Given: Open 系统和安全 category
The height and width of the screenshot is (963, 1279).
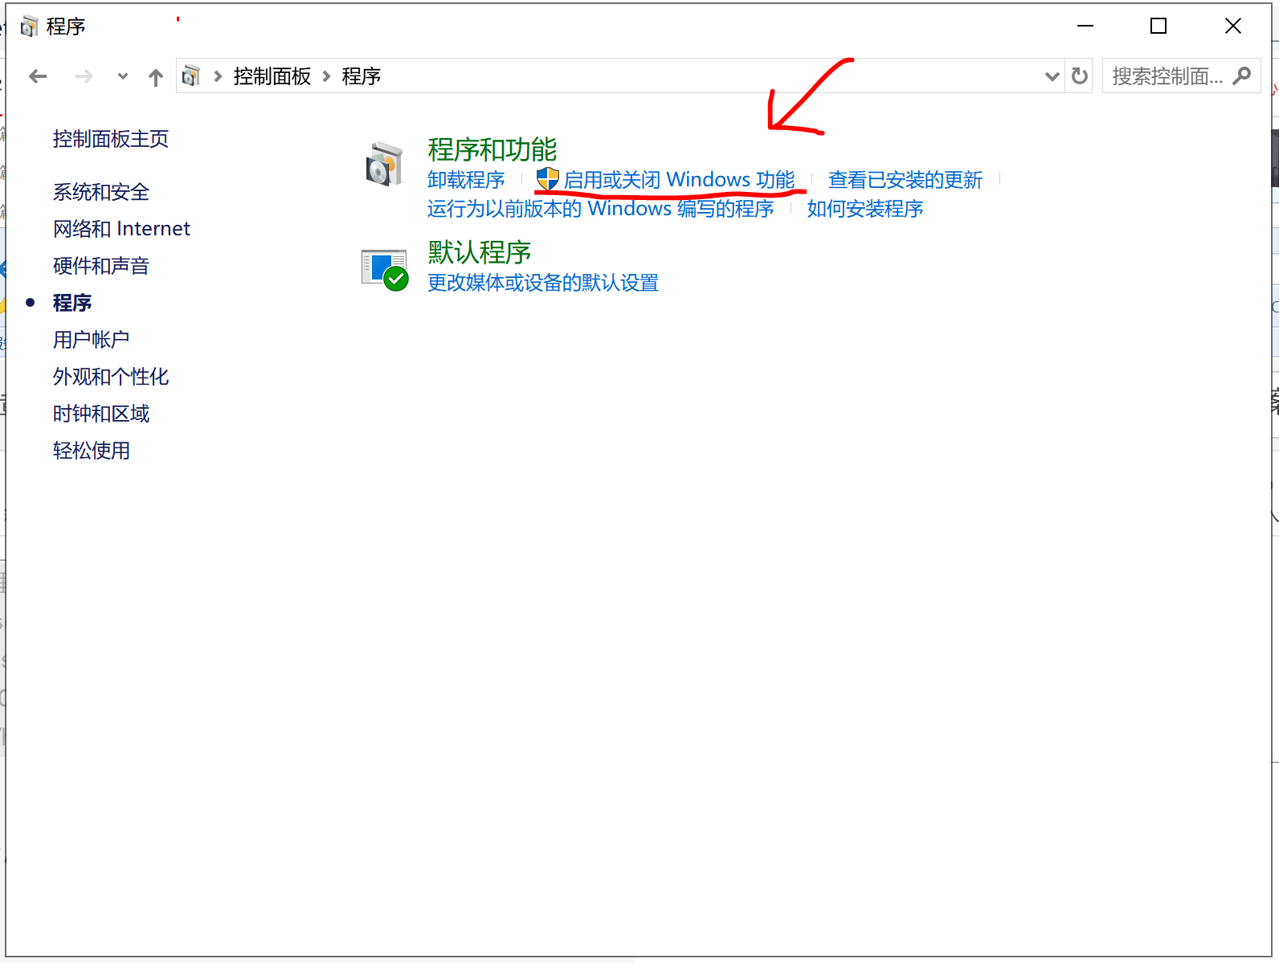Looking at the screenshot, I should pyautogui.click(x=101, y=192).
